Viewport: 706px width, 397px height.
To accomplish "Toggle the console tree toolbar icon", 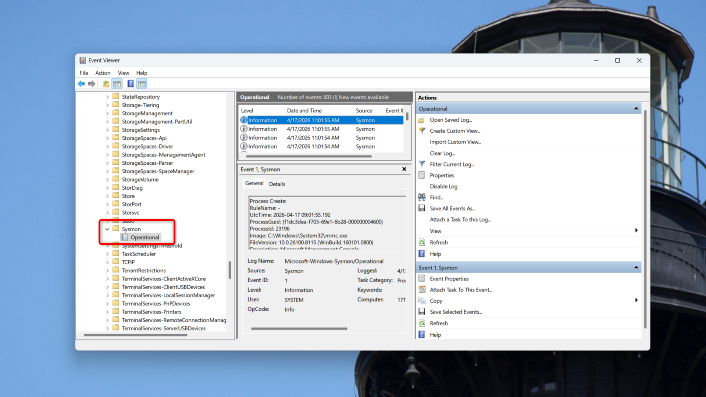I will [x=117, y=84].
